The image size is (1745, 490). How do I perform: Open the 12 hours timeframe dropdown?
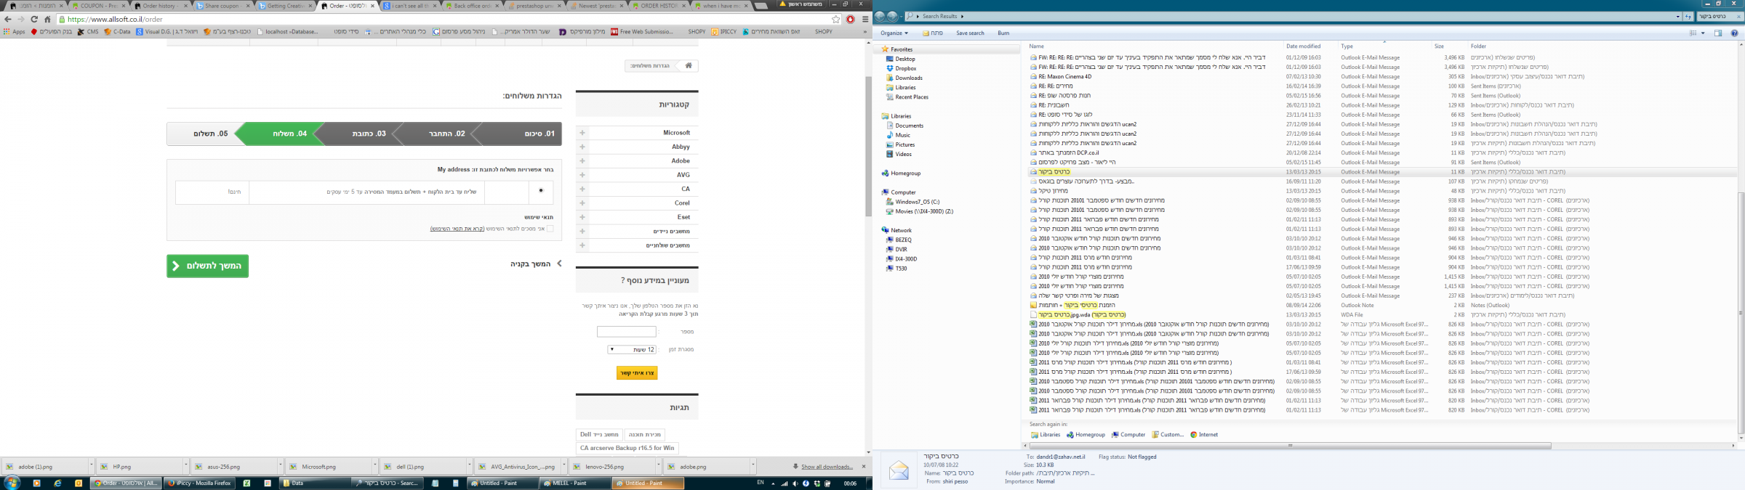[x=632, y=350]
